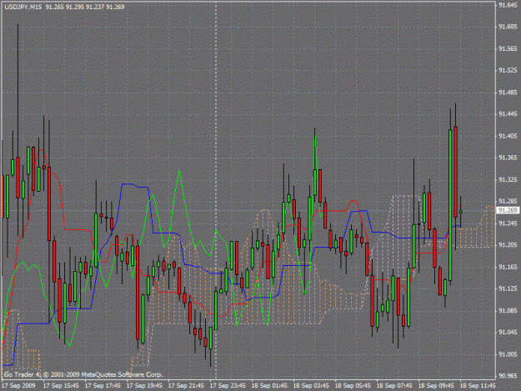Click the 91.125 price axis label
Image resolution: width=521 pixels, height=391 pixels.
click(x=508, y=288)
